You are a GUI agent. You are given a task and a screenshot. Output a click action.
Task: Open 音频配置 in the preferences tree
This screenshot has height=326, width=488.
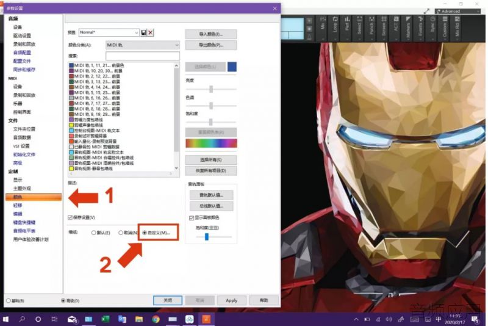[22, 53]
